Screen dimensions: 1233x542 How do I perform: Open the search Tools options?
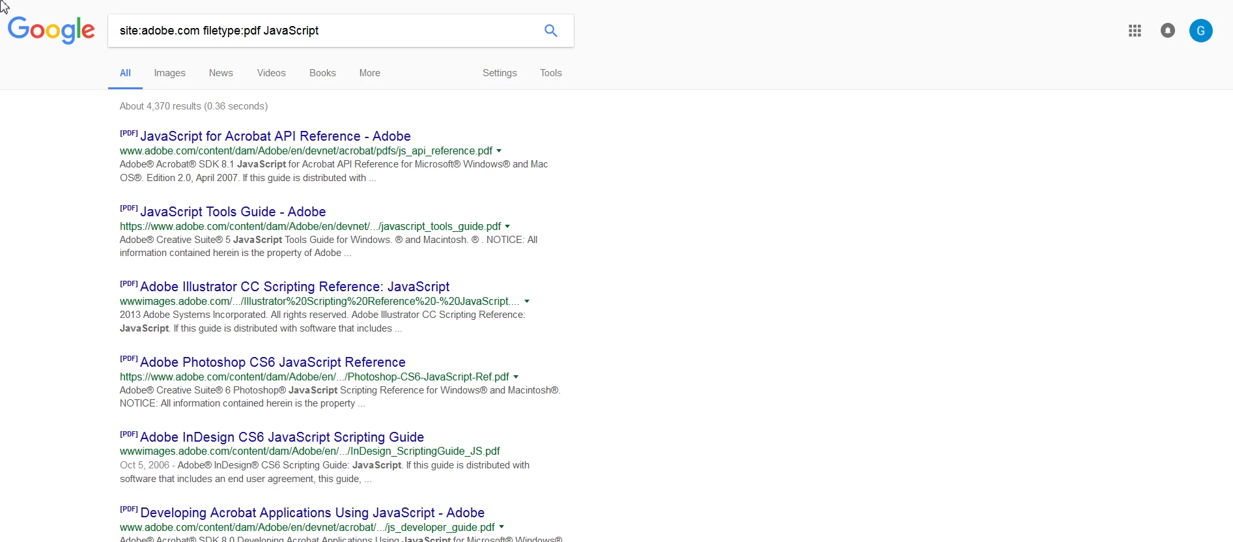[551, 73]
